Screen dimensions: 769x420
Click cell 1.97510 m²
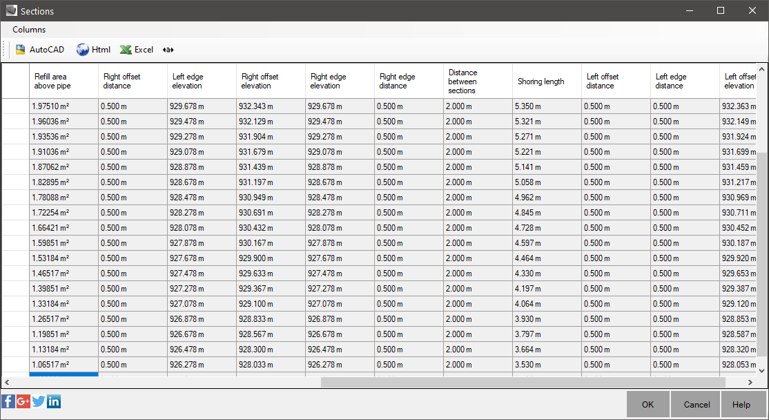coord(64,106)
